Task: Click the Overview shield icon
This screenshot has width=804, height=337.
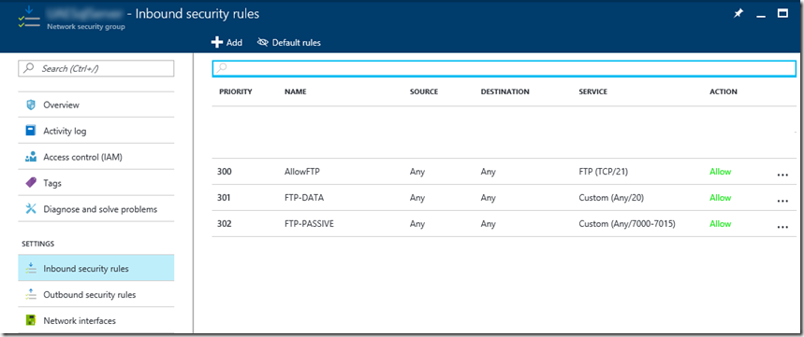Action: click(x=30, y=105)
